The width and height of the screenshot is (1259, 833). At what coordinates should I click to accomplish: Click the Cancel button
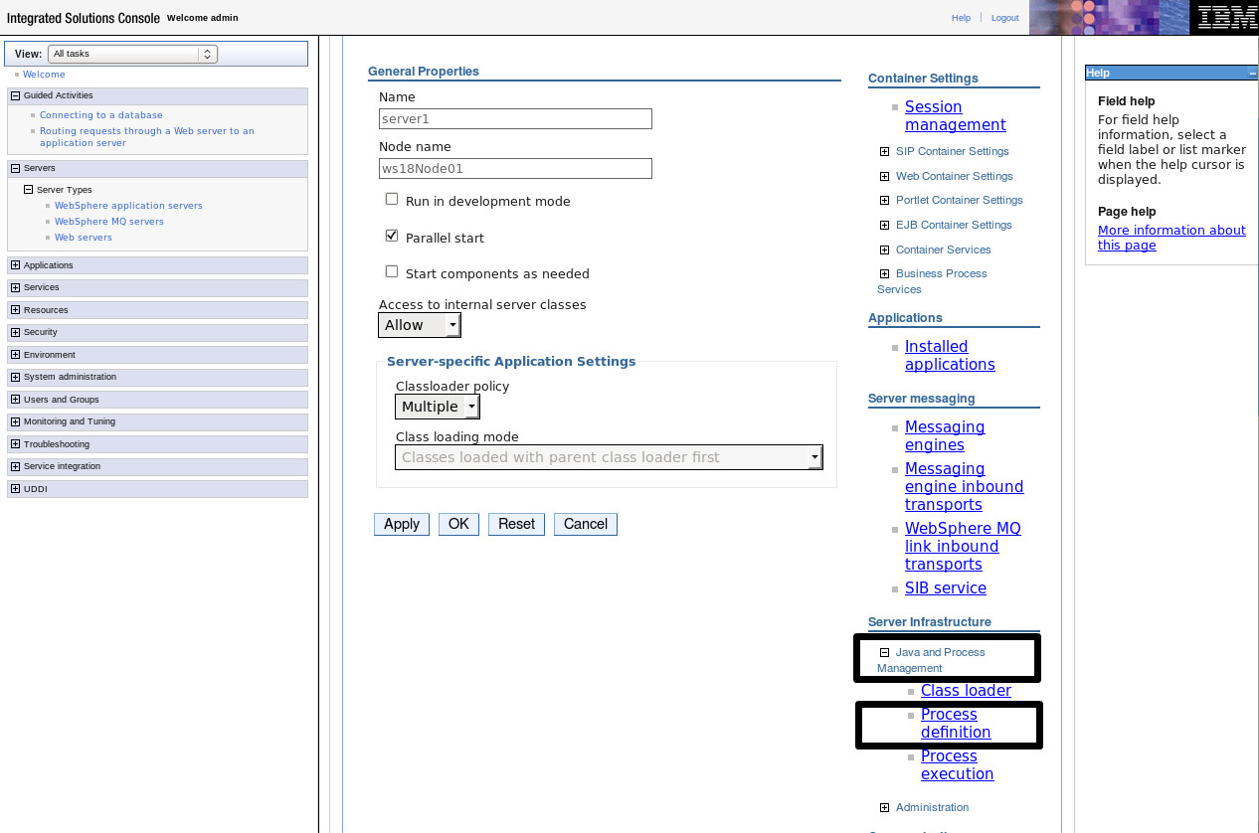[586, 524]
